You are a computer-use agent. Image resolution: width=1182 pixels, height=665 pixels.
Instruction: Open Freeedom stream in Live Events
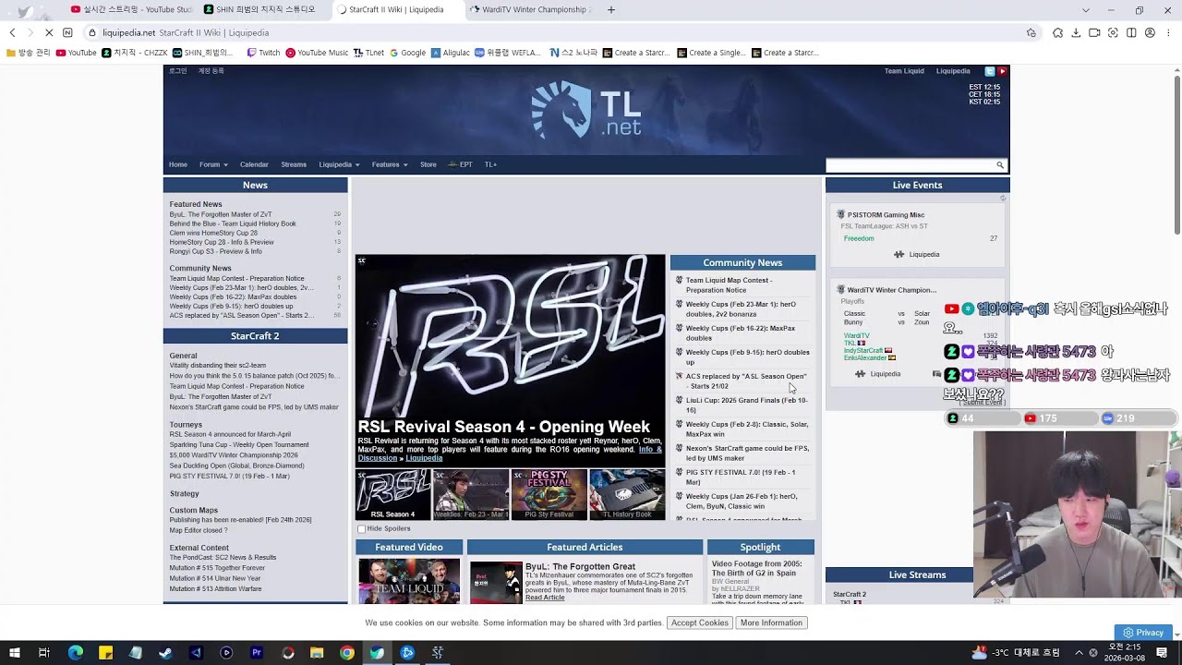pyautogui.click(x=859, y=238)
